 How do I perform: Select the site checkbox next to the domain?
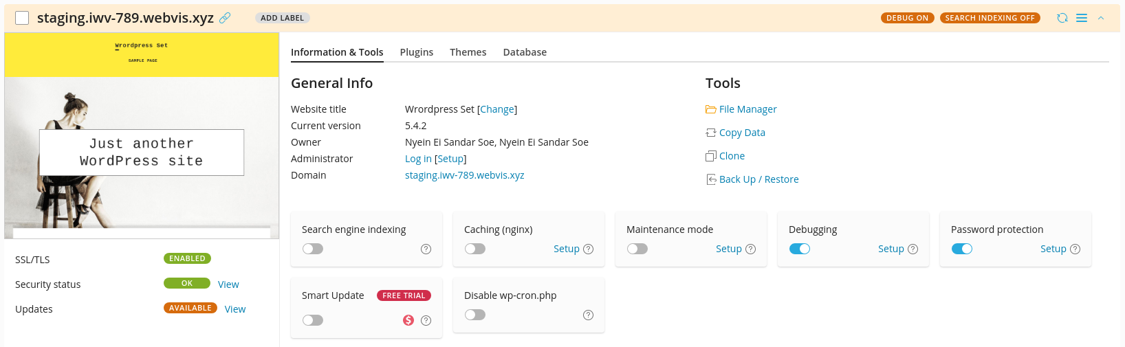(22, 18)
